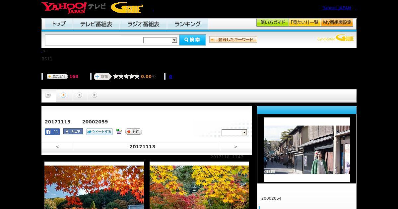The image size is (398, 209).
Task: Click the 20171113 date heading in navigation bar
Action: 142,147
